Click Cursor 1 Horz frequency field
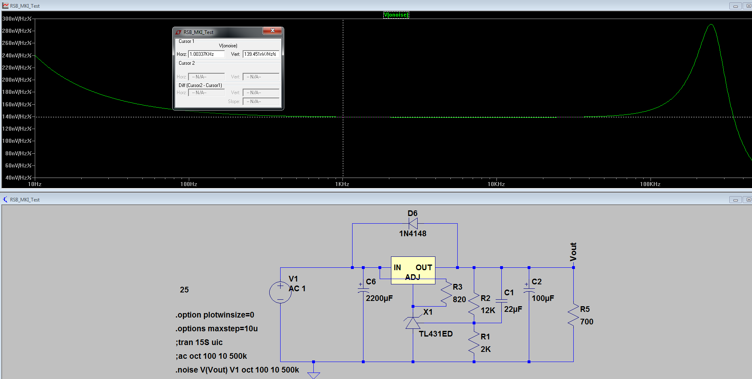This screenshot has height=379, width=752. (x=206, y=54)
